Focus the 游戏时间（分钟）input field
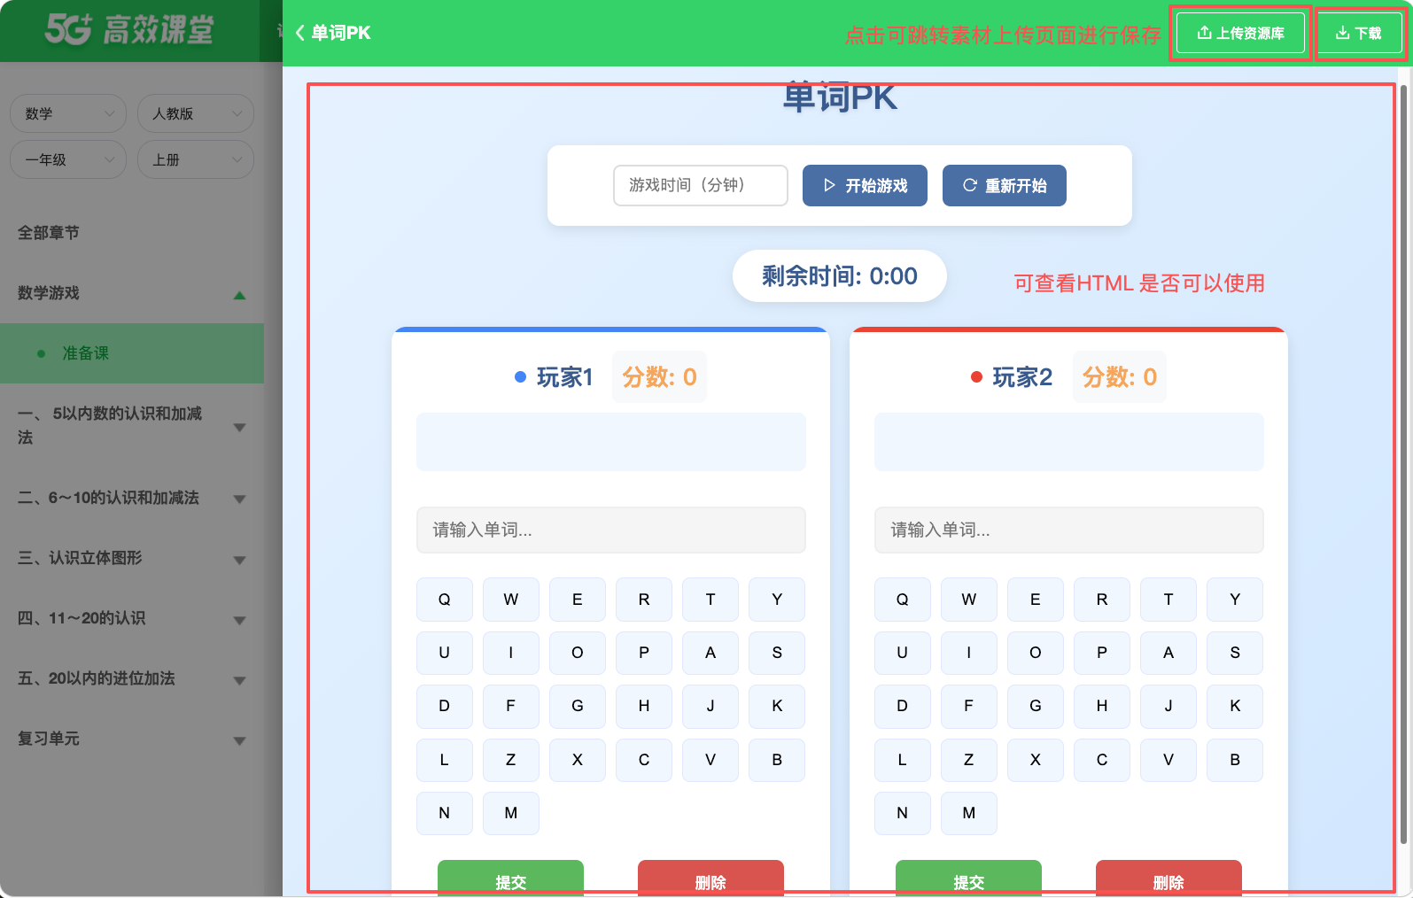 [x=701, y=185]
